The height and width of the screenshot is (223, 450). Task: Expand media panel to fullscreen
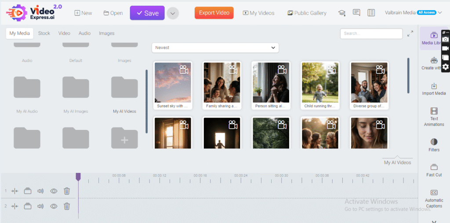(410, 33)
